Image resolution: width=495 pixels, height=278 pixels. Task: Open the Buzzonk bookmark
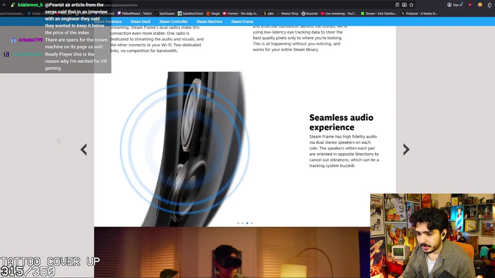(x=309, y=14)
